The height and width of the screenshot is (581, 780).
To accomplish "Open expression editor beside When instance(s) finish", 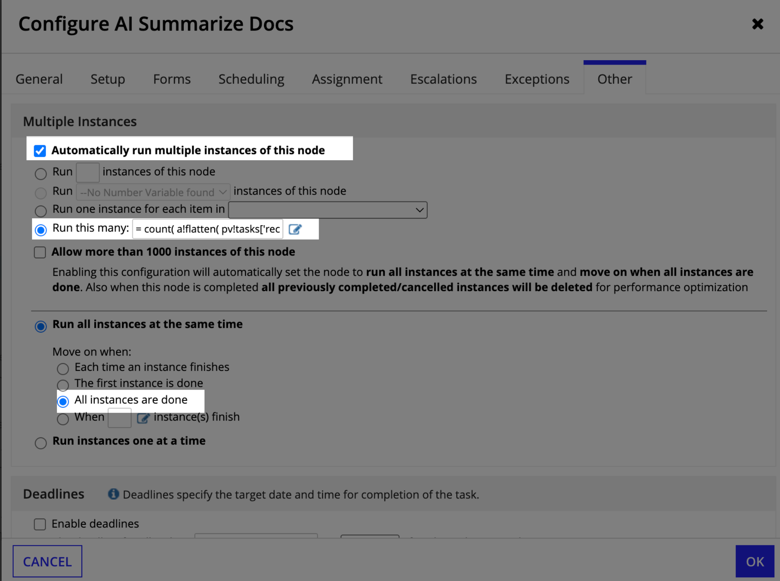I will click(x=143, y=418).
